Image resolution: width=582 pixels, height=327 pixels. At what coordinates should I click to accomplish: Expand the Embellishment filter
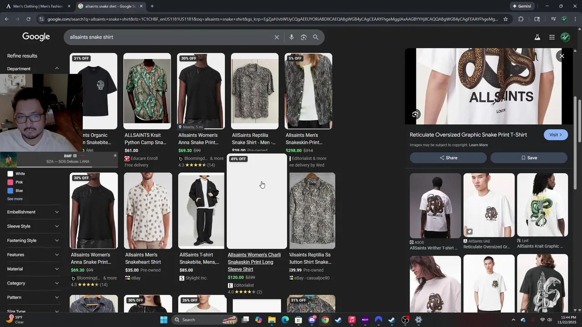33,212
